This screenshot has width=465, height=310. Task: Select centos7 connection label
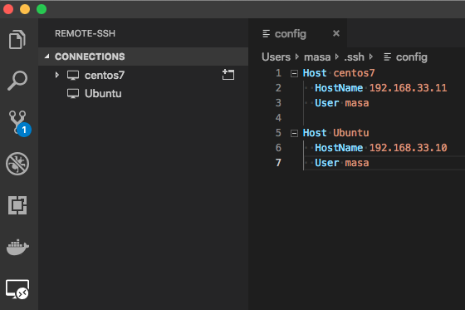105,75
